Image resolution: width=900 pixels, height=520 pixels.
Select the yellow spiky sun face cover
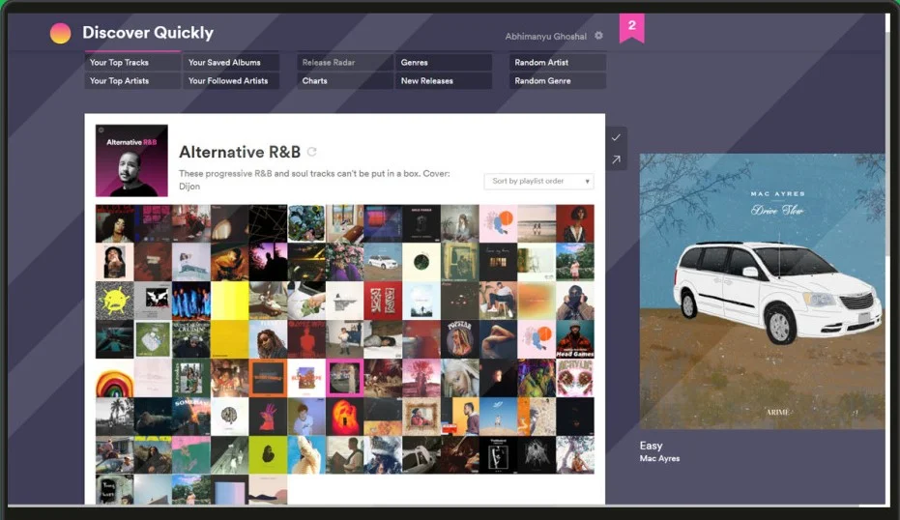tap(114, 301)
